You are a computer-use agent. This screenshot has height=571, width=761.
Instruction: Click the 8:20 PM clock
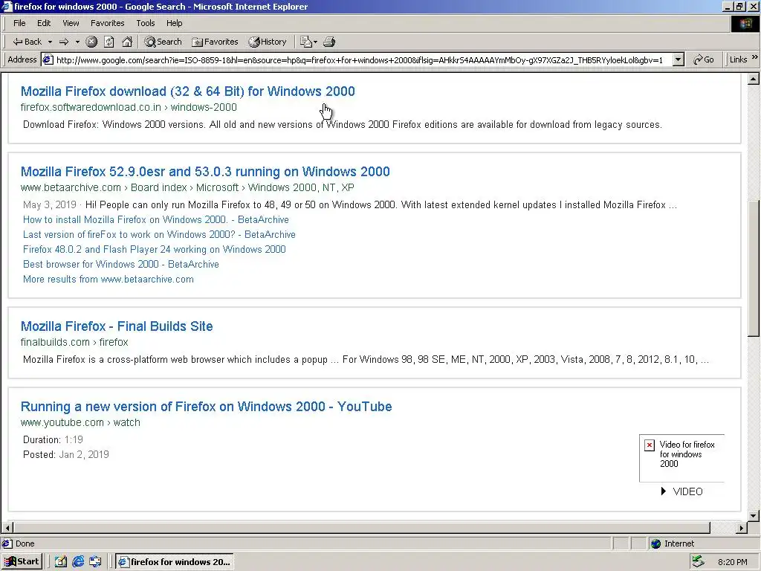click(732, 562)
